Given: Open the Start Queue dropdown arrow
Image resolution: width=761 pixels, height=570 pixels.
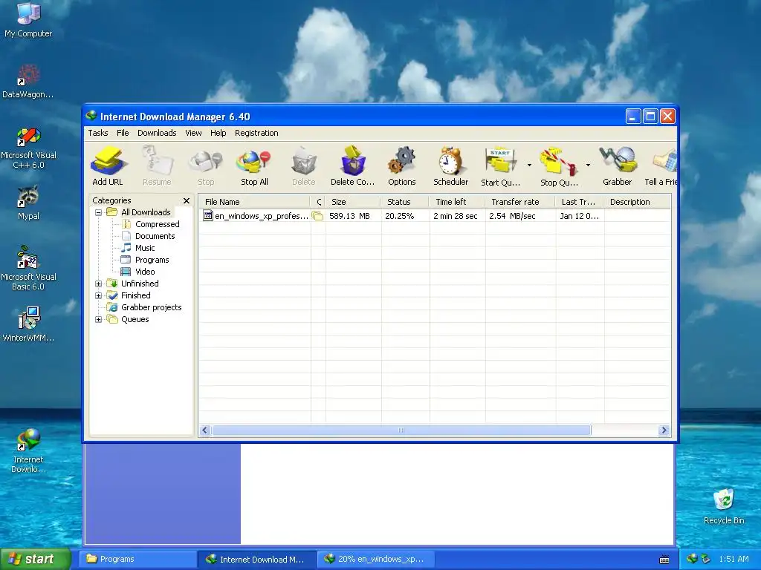Looking at the screenshot, I should pos(529,166).
